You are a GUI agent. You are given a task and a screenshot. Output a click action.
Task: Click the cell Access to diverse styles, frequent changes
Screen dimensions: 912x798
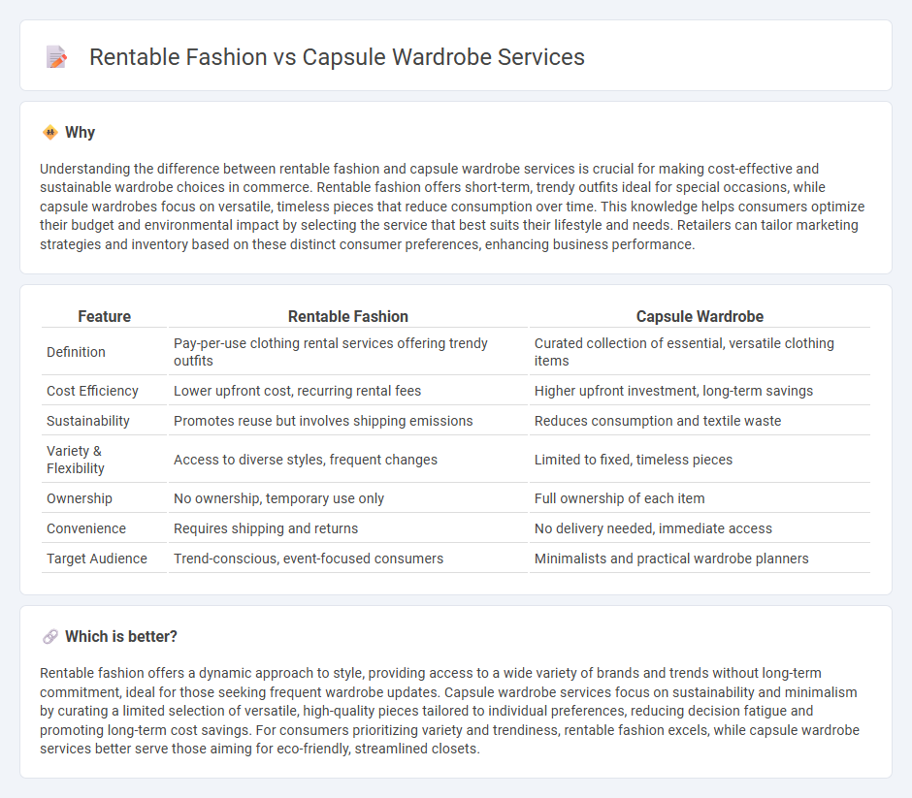click(x=347, y=460)
